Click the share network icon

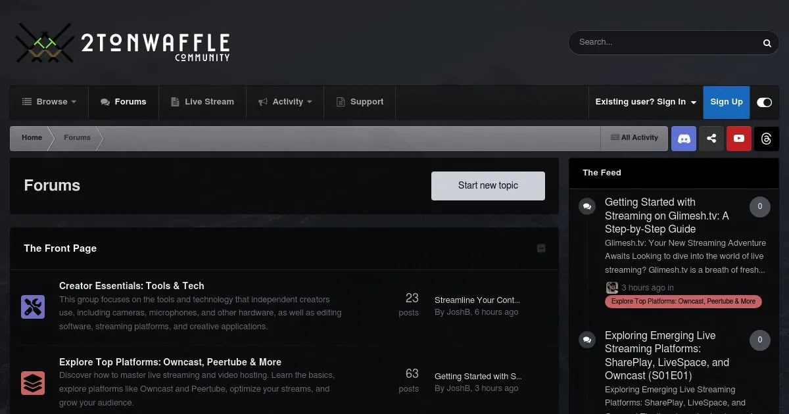coord(711,139)
